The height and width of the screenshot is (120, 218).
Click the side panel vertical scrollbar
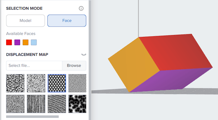[90, 60]
